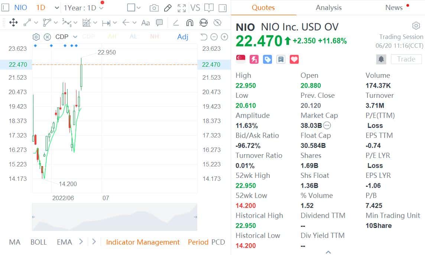The width and height of the screenshot is (425, 255).
Task: Select the Aa text annotation tool
Action: click(145, 23)
